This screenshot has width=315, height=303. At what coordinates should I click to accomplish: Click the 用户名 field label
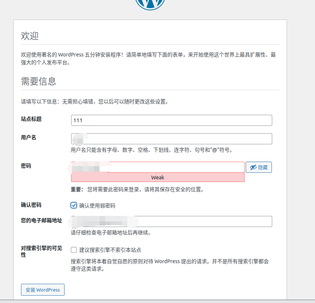pyautogui.click(x=28, y=137)
